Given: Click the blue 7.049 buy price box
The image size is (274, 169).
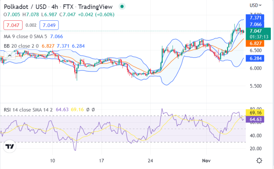Looking at the screenshot, I should pyautogui.click(x=49, y=25).
